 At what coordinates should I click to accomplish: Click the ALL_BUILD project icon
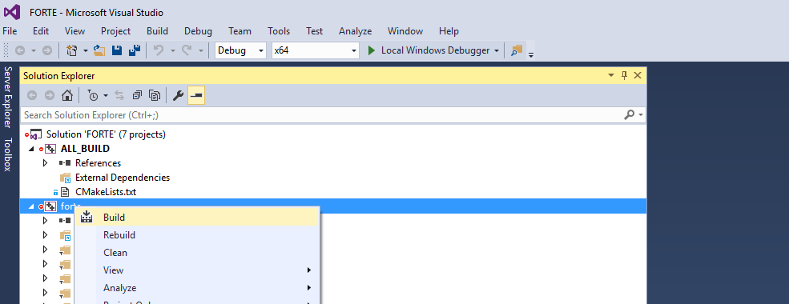[x=50, y=149]
